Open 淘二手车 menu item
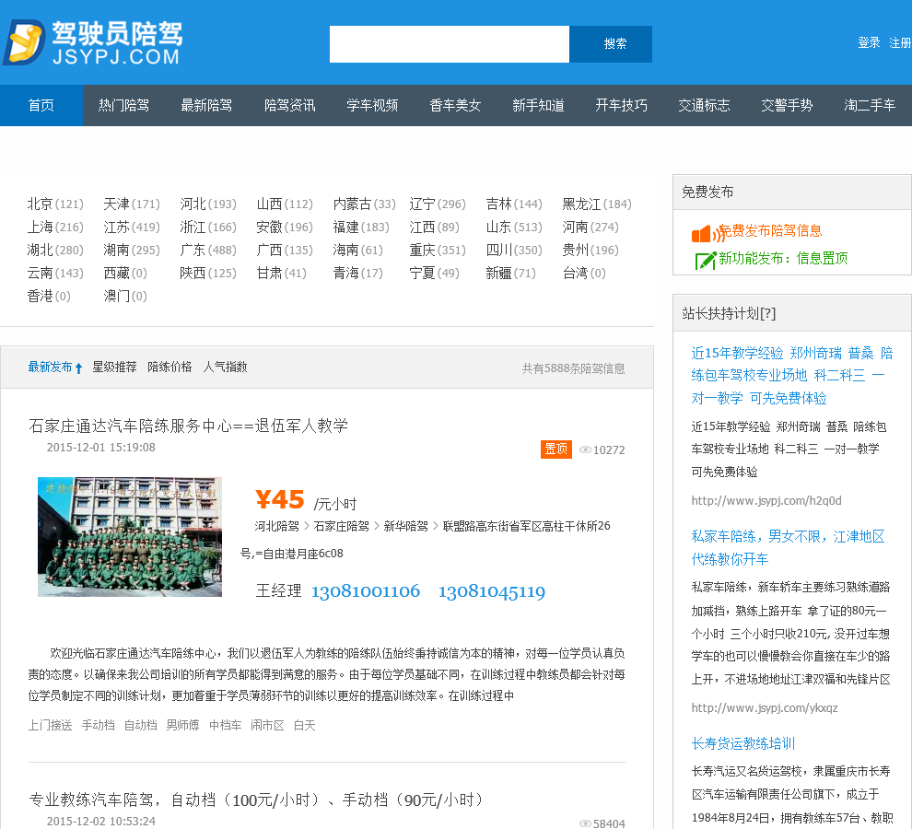This screenshot has width=912, height=829. (870, 105)
